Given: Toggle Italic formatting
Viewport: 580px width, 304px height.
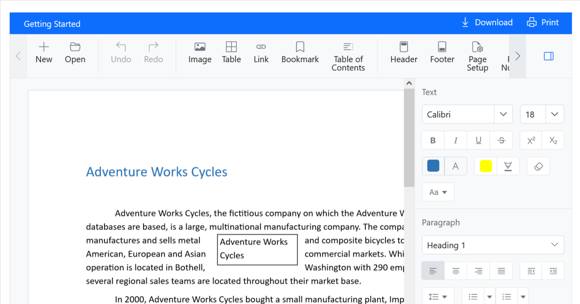Looking at the screenshot, I should [456, 140].
